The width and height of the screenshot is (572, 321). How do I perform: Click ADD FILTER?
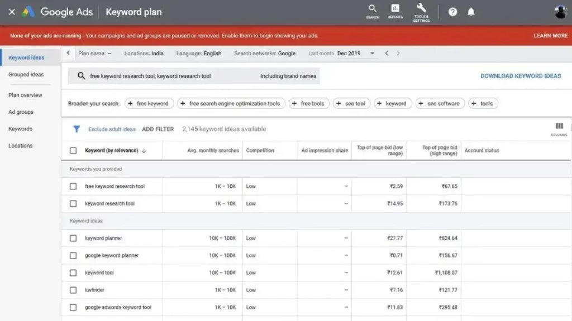(158, 129)
